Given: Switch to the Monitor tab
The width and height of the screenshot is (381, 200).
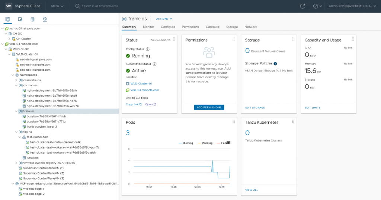Looking at the screenshot, I should [148, 27].
